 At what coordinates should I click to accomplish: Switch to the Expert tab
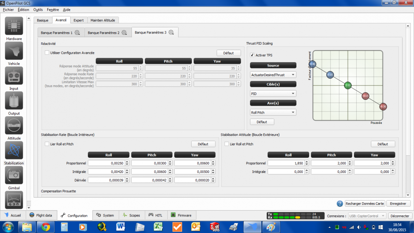coord(79,20)
